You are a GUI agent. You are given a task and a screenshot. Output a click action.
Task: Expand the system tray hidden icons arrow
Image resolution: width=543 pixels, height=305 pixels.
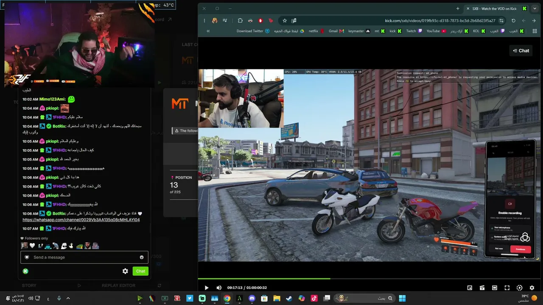pyautogui.click(x=68, y=298)
